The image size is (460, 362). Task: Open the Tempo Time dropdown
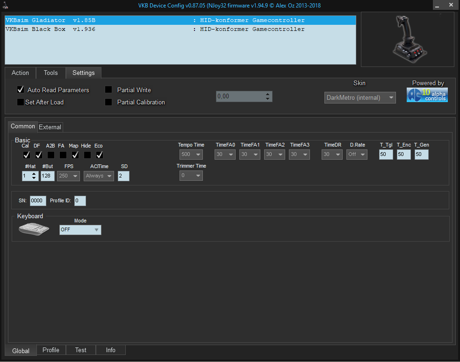click(191, 155)
